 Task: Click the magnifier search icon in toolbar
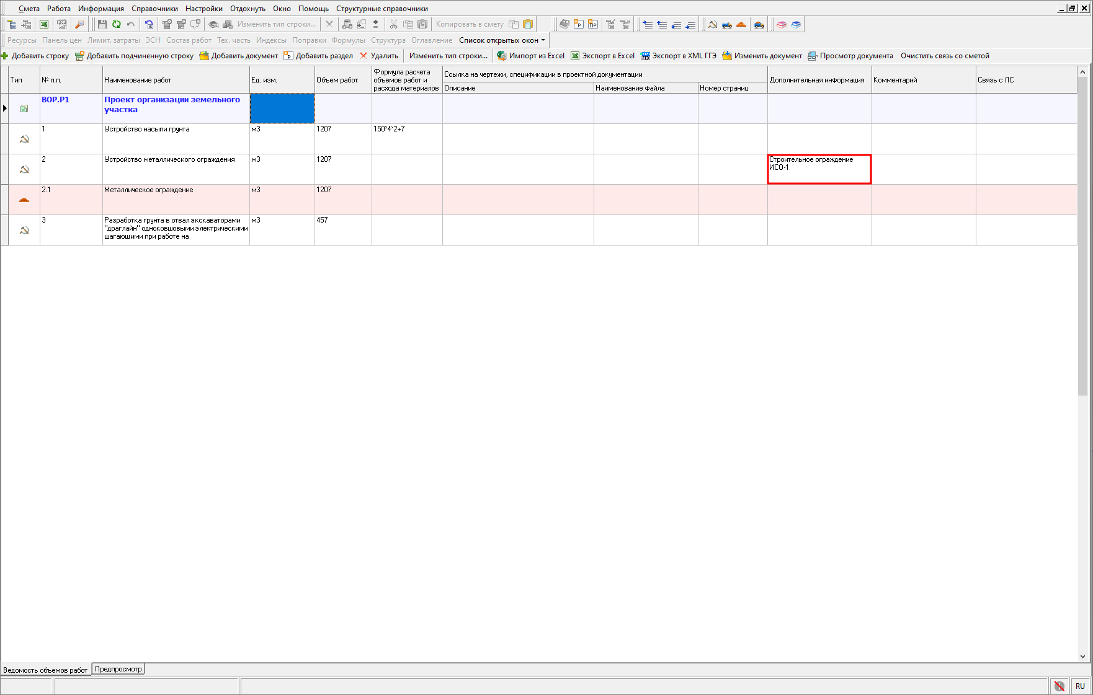[79, 24]
